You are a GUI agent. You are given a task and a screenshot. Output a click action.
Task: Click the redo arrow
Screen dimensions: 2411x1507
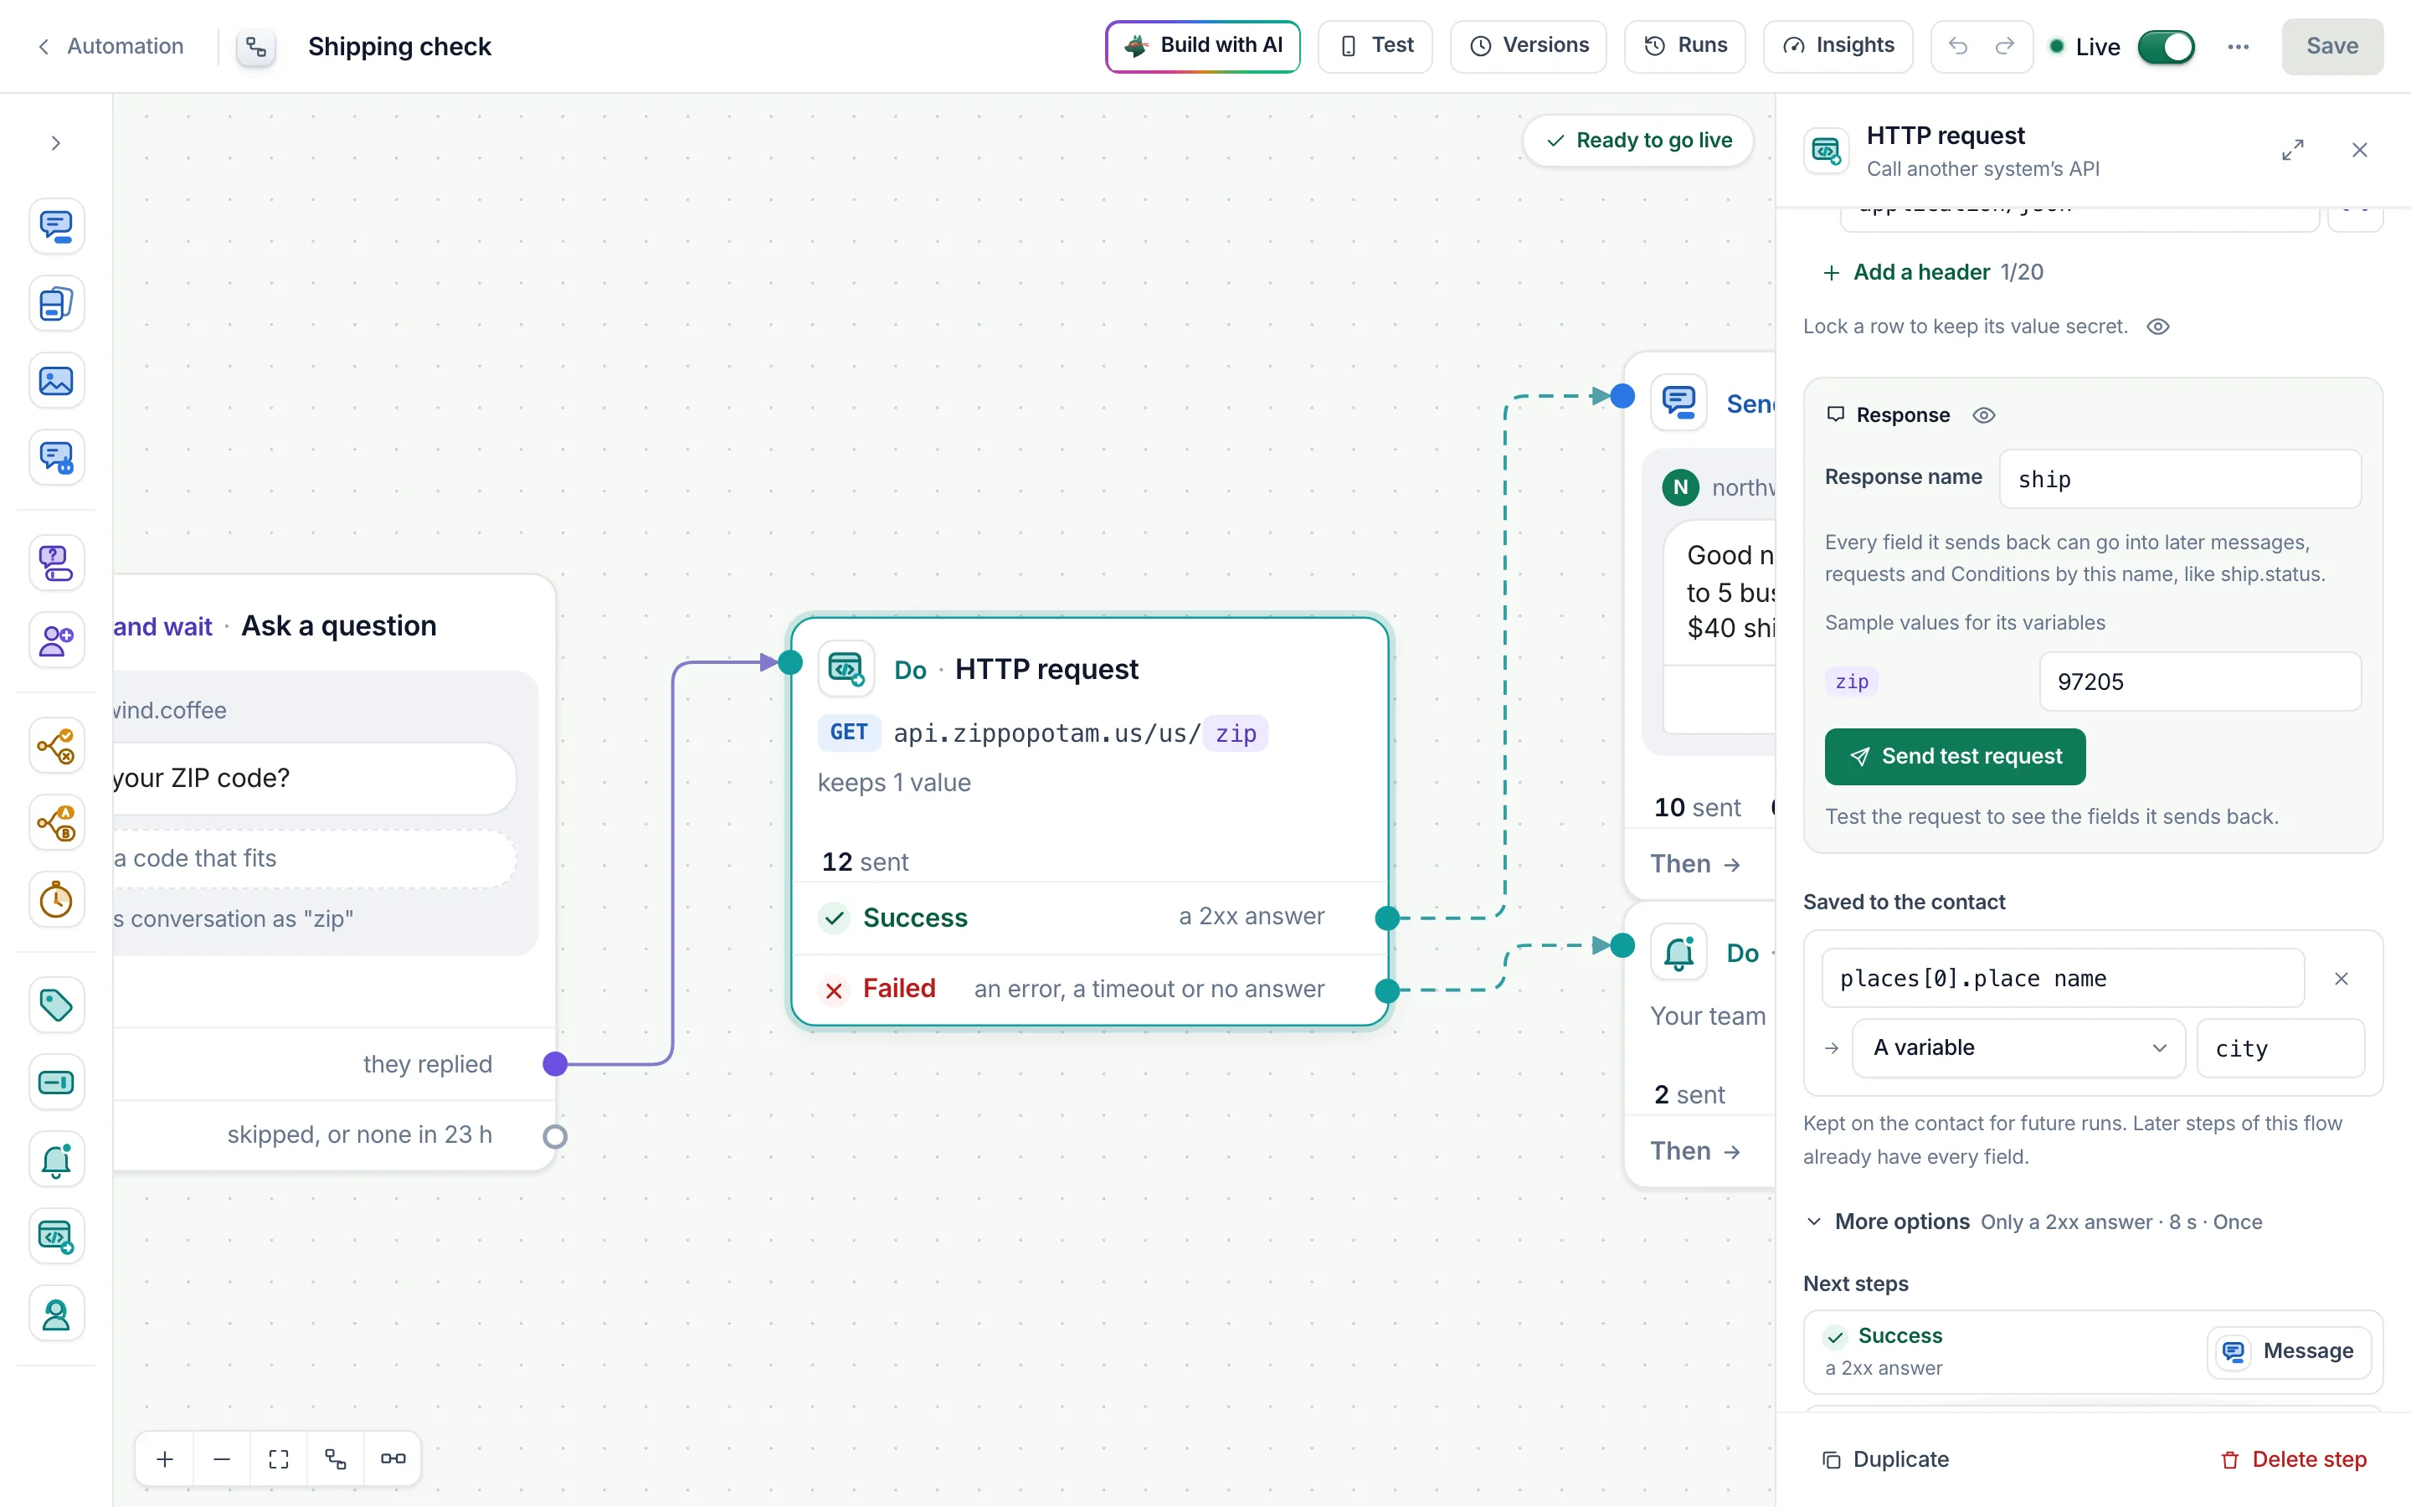click(2004, 46)
